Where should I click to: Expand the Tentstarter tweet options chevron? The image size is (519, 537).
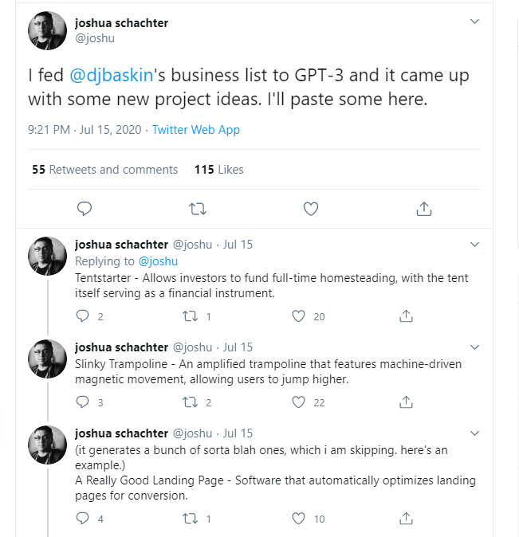tap(475, 245)
